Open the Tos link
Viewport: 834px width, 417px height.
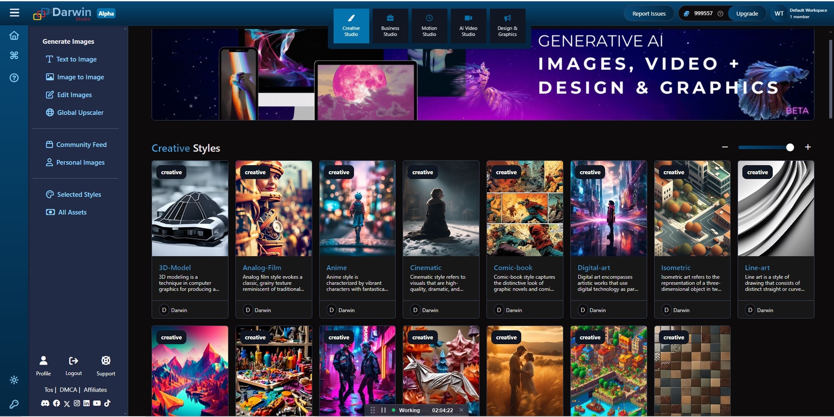tap(49, 390)
